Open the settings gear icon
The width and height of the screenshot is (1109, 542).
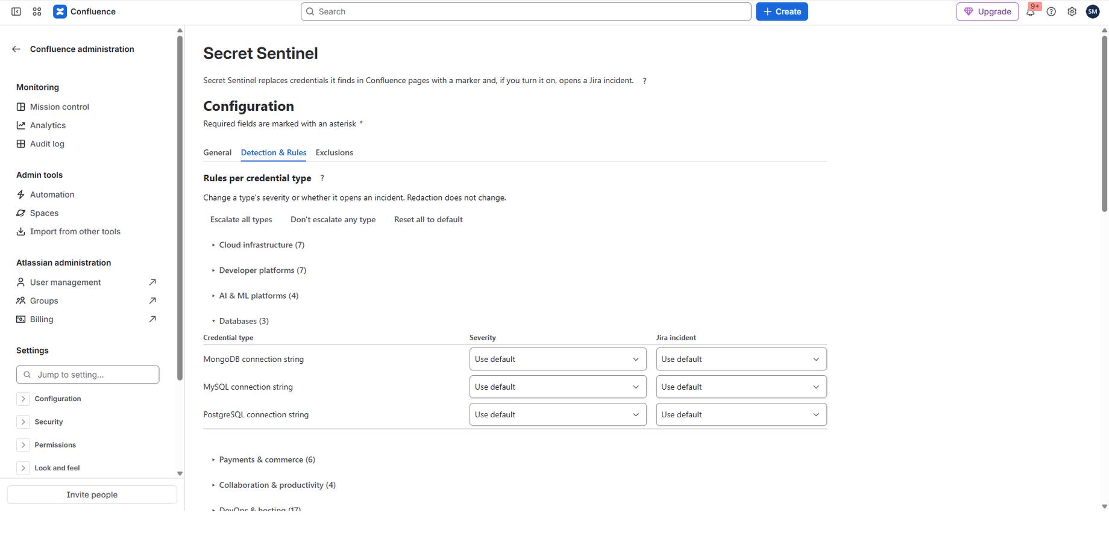click(x=1072, y=11)
